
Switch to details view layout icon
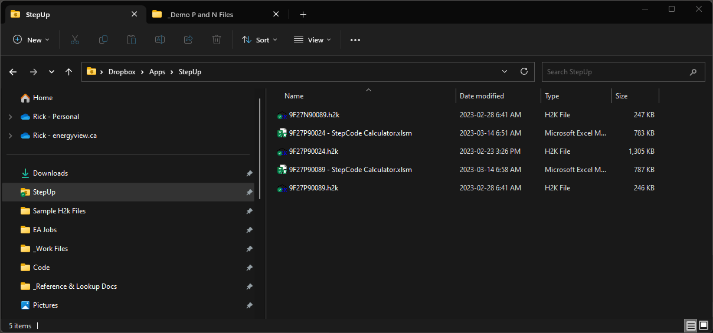pyautogui.click(x=690, y=325)
